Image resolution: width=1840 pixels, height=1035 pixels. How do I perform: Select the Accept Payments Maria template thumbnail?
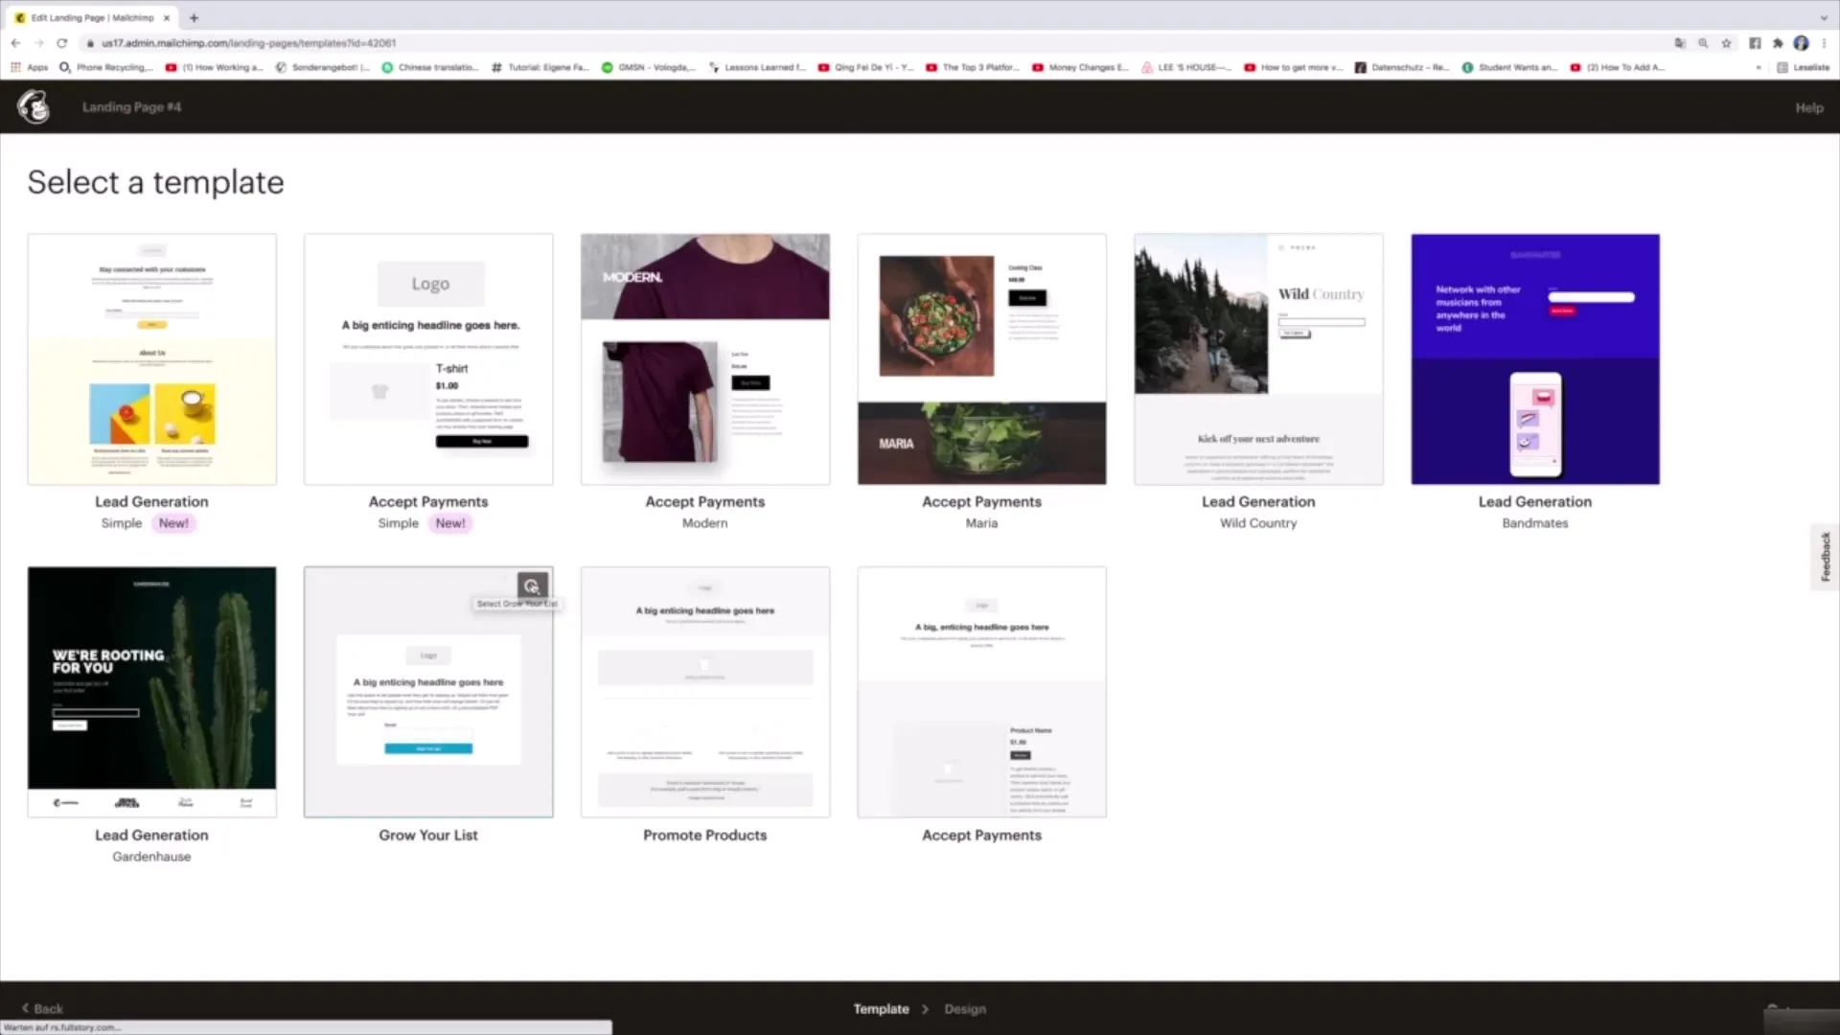[981, 358]
